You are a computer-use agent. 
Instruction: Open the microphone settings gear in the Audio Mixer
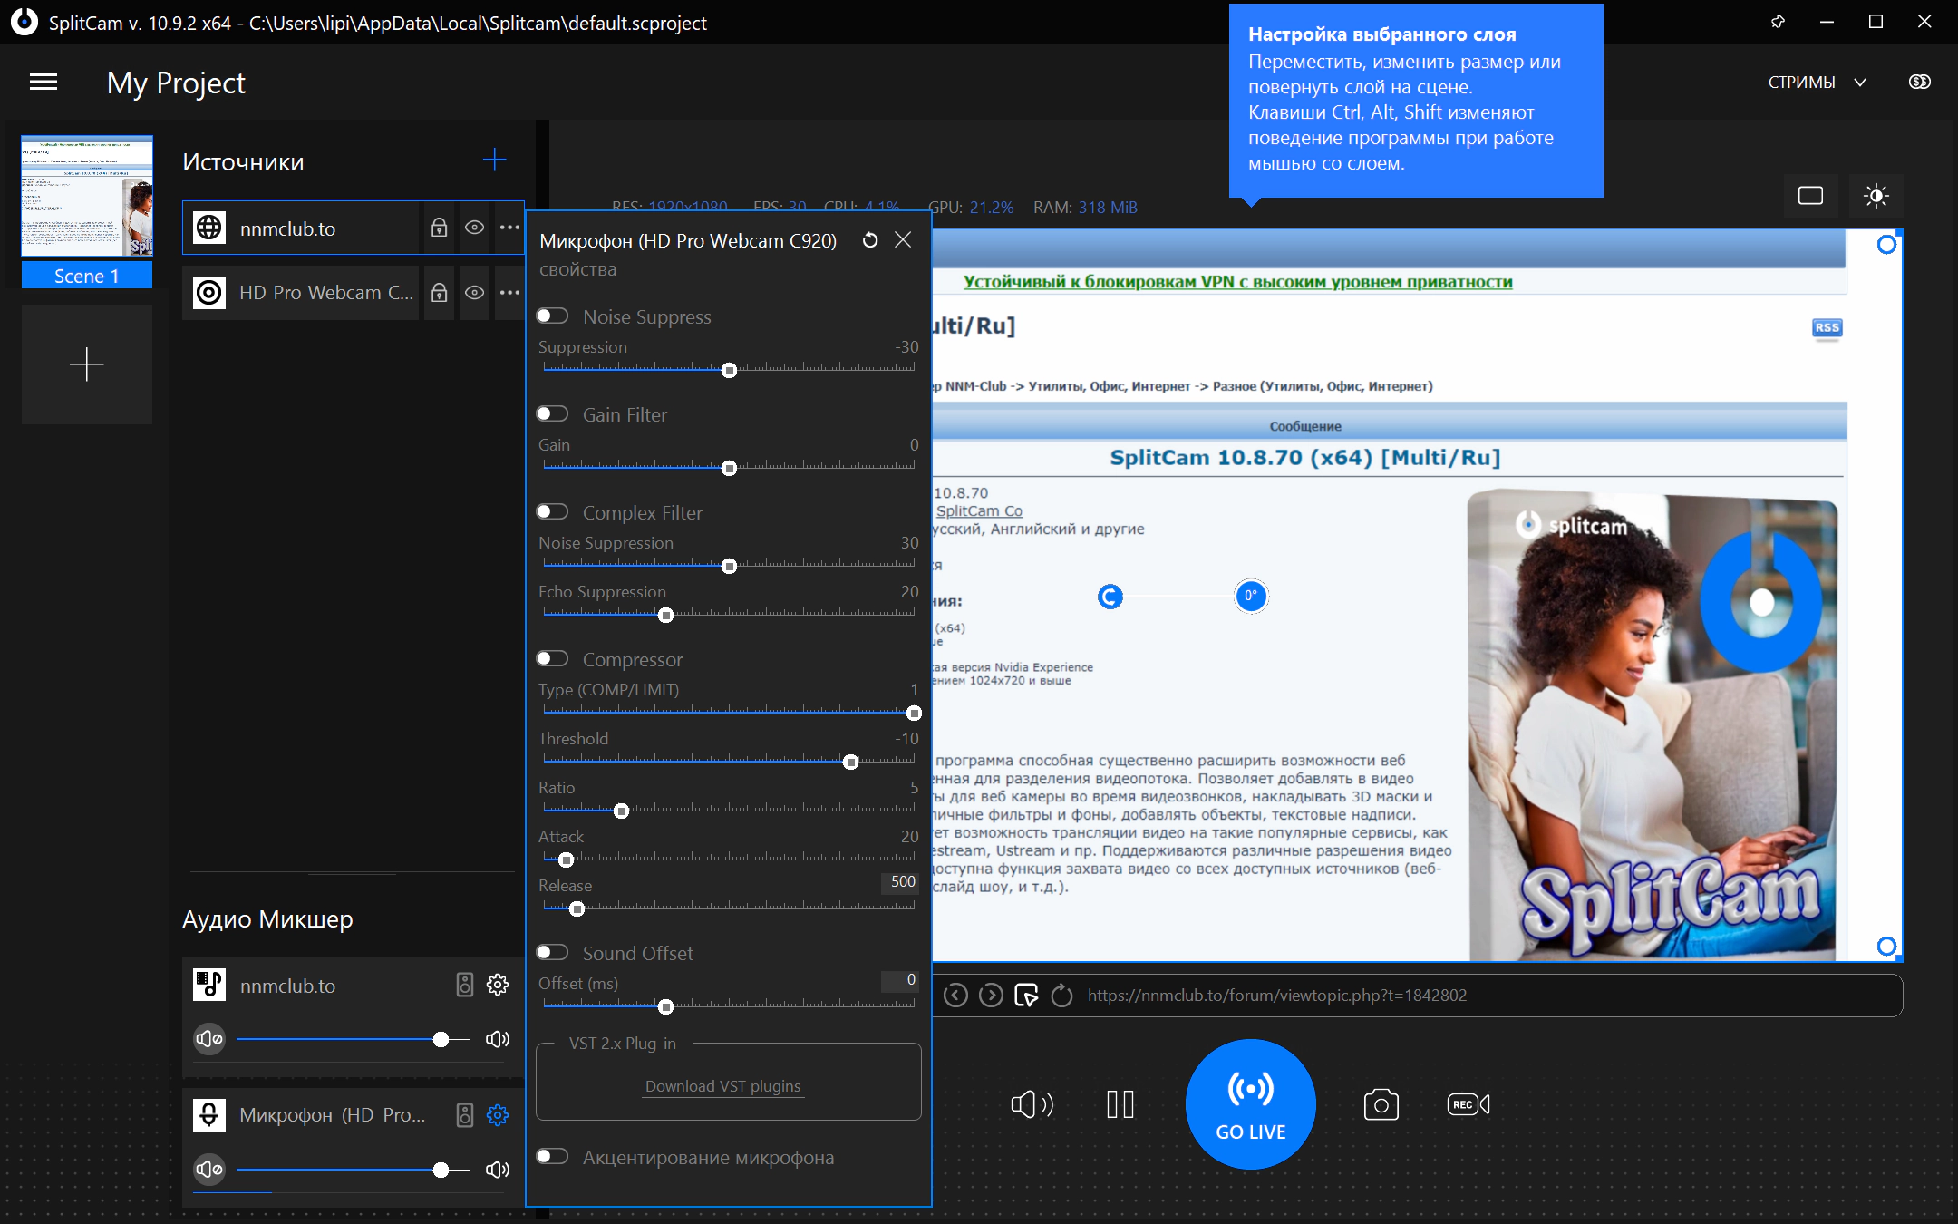point(498,1115)
